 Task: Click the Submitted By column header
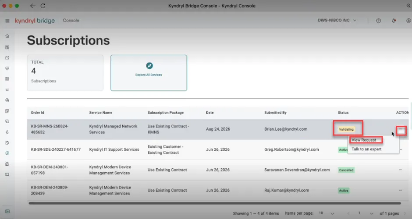[x=275, y=113]
